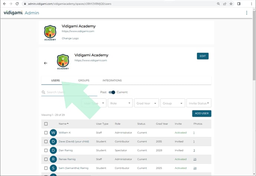Open top https://www.vidigami.com link
Image resolution: width=256 pixels, height=176 pixels.
pos(78,31)
